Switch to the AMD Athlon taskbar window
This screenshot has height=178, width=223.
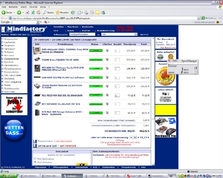tap(29, 176)
